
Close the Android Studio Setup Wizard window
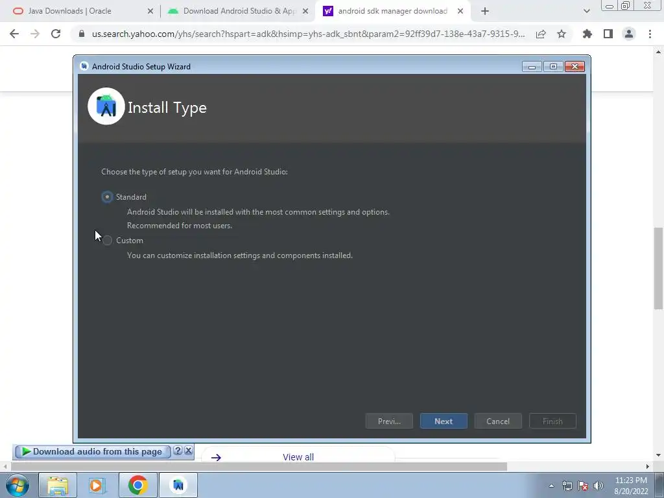pos(575,67)
